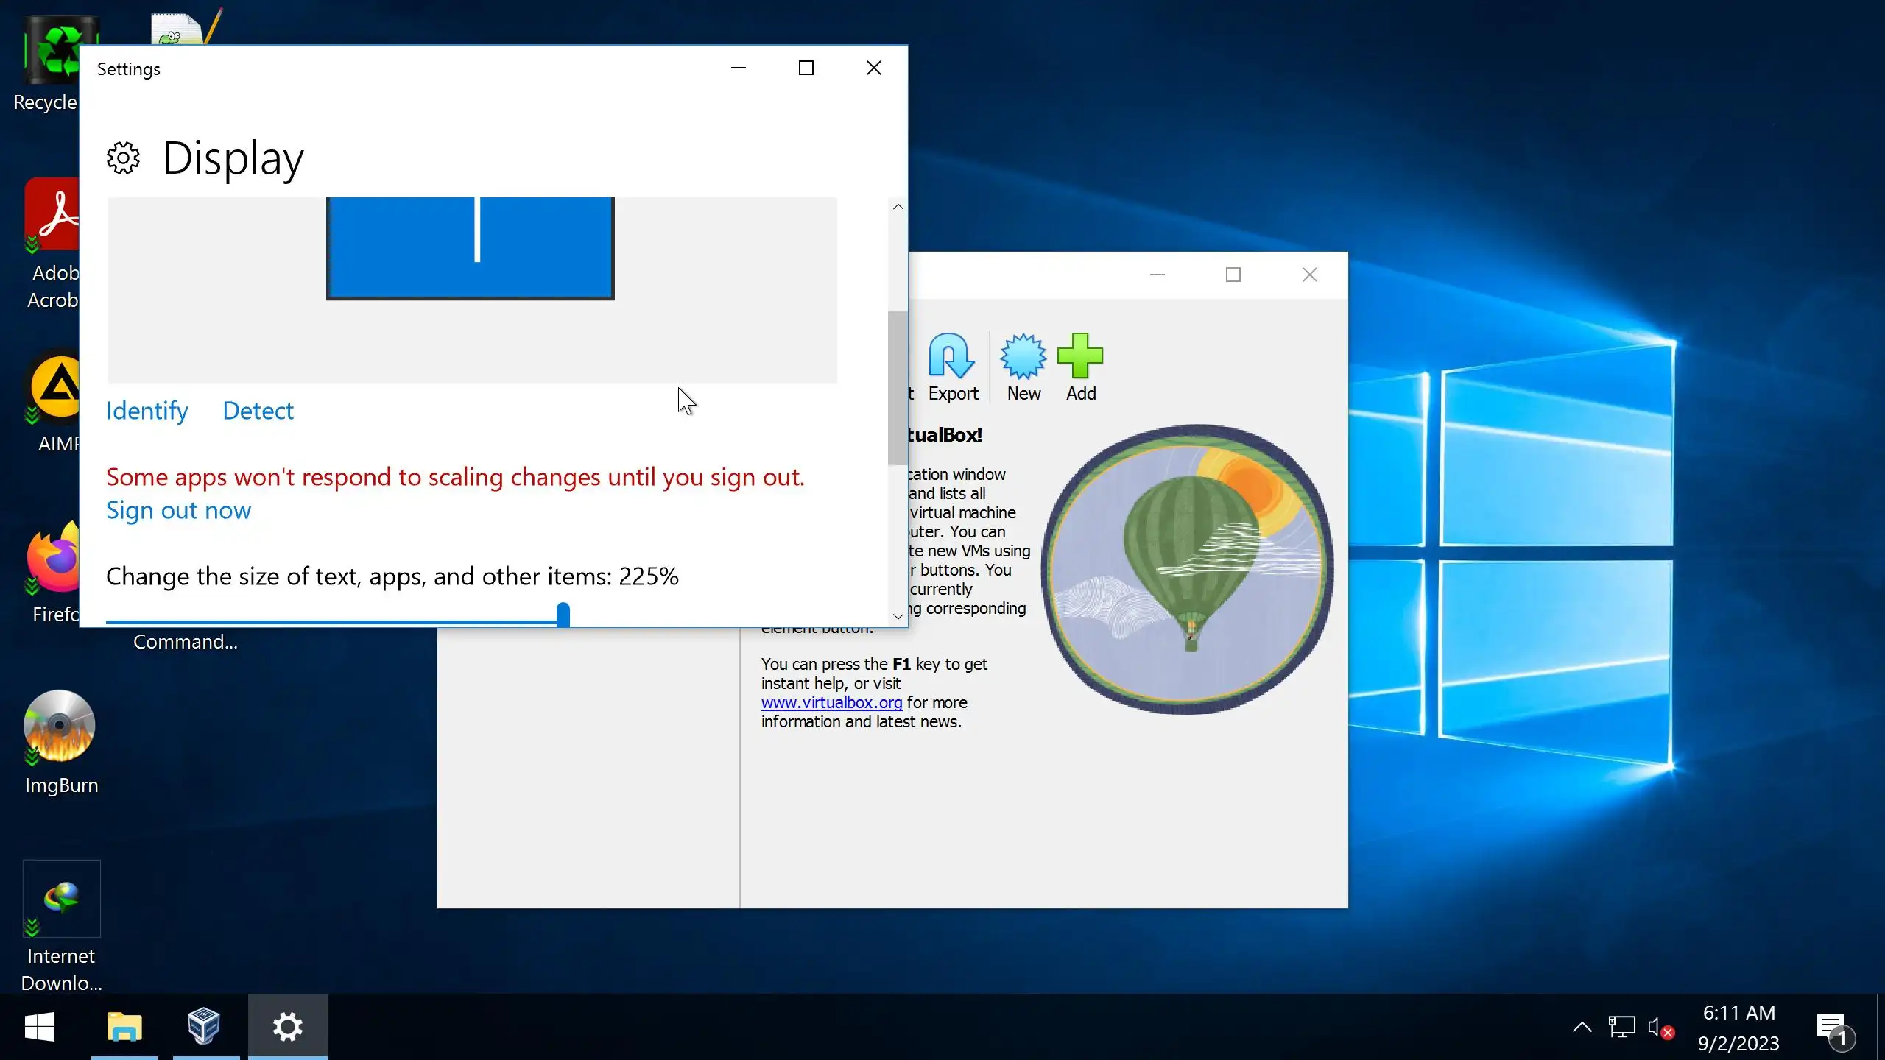The image size is (1885, 1060).
Task: Open File Explorer from the taskbar
Action: 124,1026
